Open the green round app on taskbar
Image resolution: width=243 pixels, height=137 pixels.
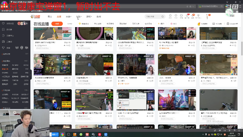[81, 134]
